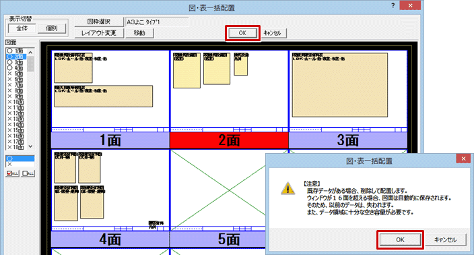Select the circle mark option in list
Viewport: 474px width, 255px height.
click(x=20, y=159)
